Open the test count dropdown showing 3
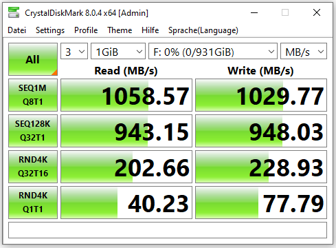336x248 pixels. (x=74, y=51)
